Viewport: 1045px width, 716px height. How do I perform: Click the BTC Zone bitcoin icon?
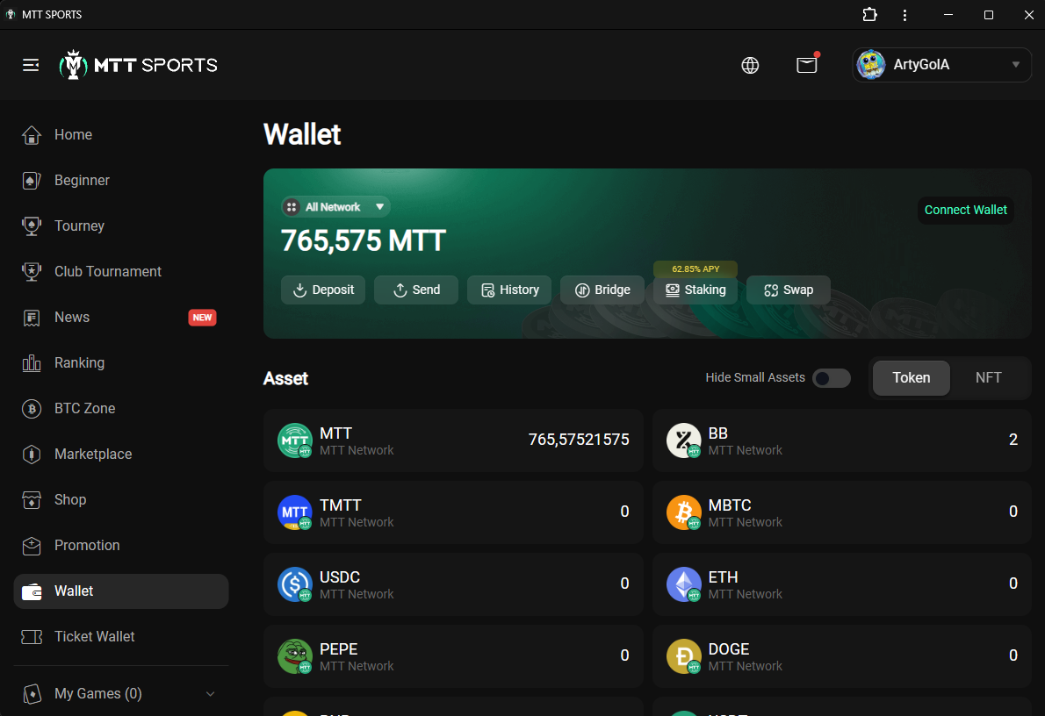coord(32,408)
